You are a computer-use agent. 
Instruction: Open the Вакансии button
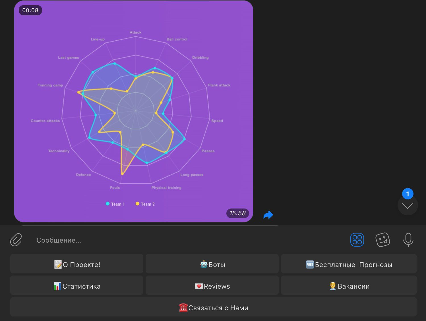pos(349,286)
